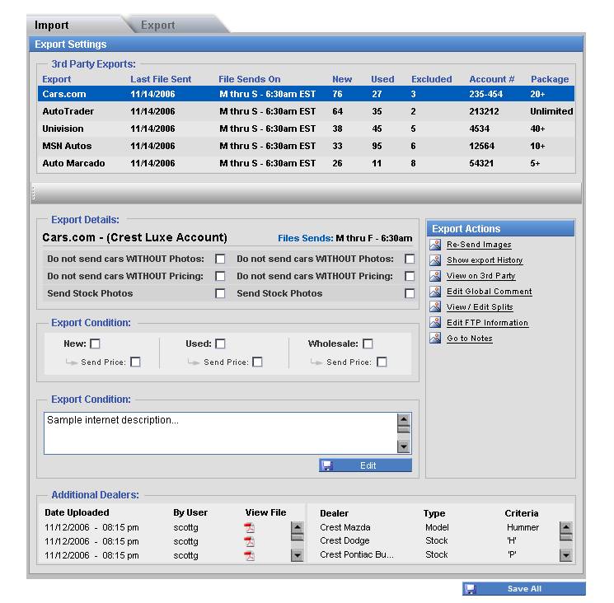Screen dimensions: 614x603
Task: Switch to the Export tab
Action: pos(176,25)
